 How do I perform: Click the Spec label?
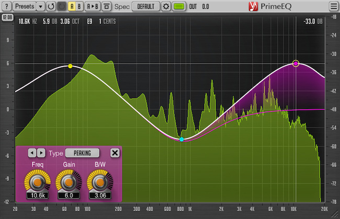pos(122,7)
